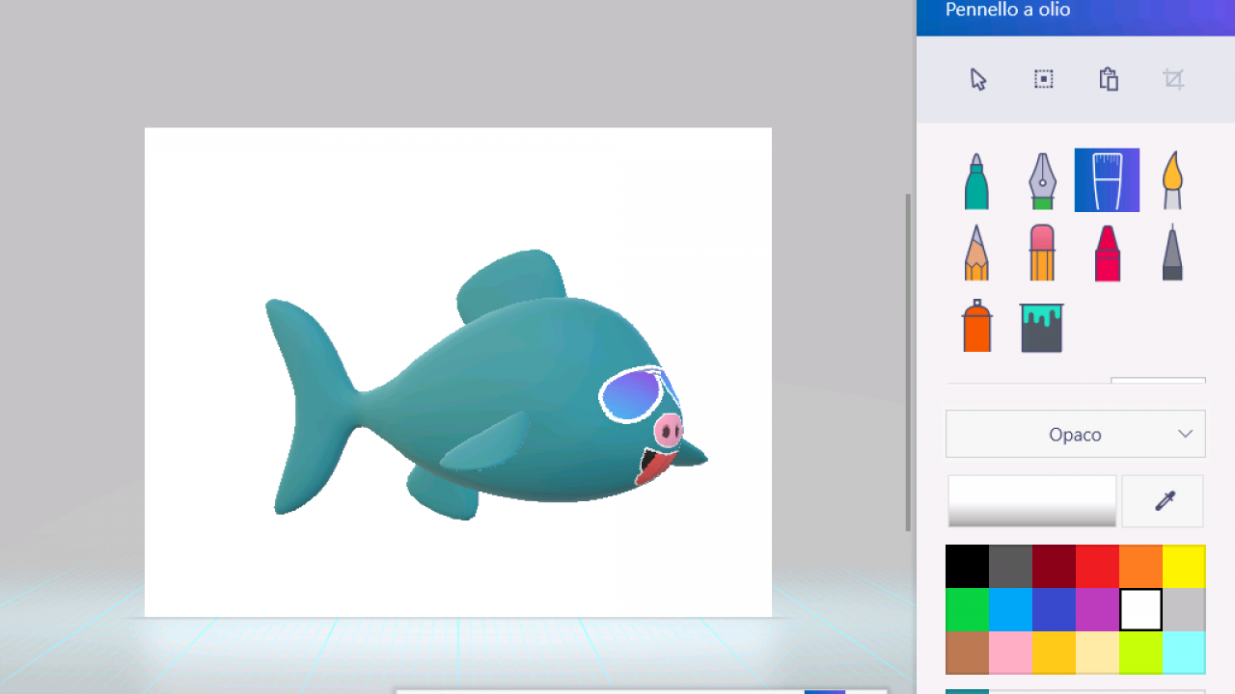The image size is (1235, 694).
Task: Select the pink Eraser tool
Action: pos(1042,253)
